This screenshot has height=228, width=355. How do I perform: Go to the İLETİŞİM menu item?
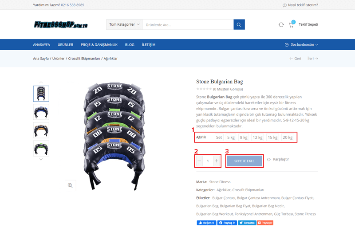tap(149, 45)
